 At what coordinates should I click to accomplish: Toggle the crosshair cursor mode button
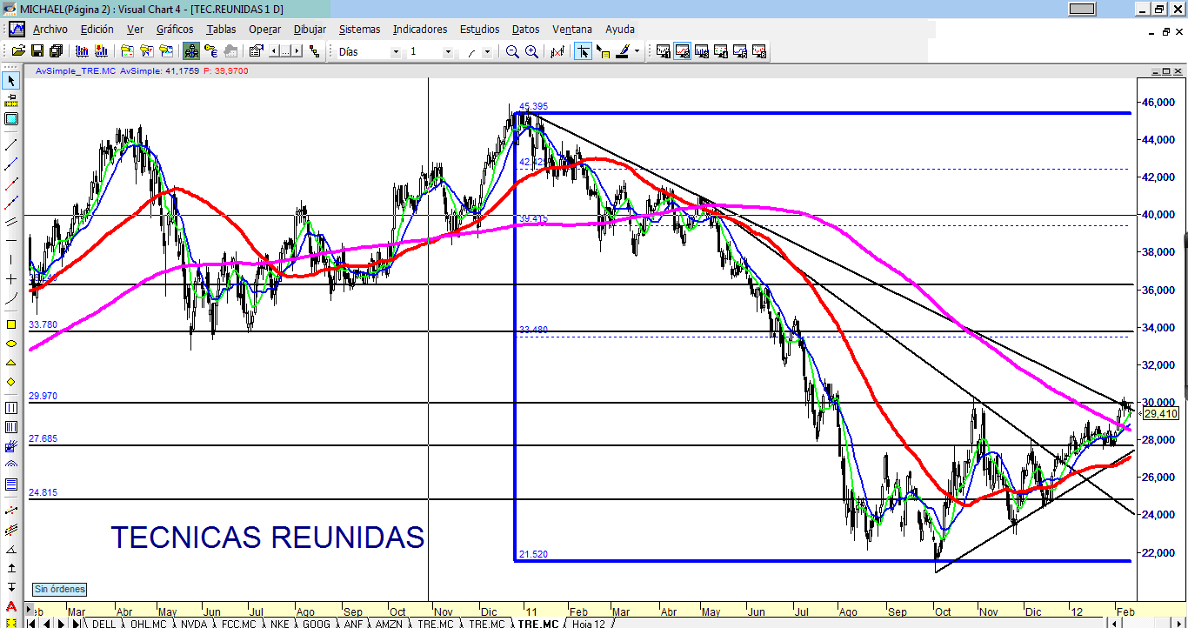click(583, 51)
